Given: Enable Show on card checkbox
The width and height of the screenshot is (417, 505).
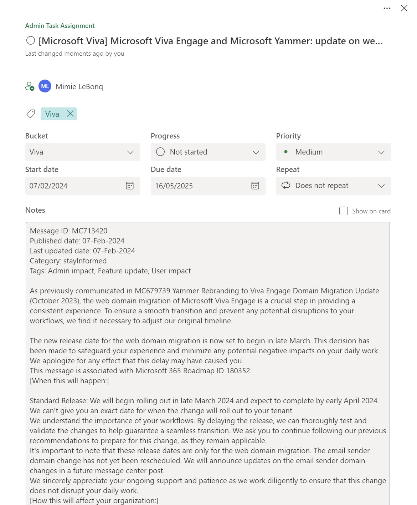Looking at the screenshot, I should pyautogui.click(x=344, y=211).
